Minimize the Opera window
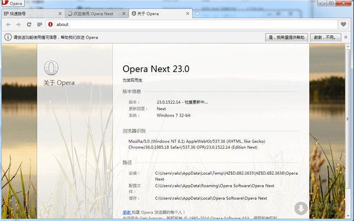This screenshot has width=354, height=221. pos(322,3)
